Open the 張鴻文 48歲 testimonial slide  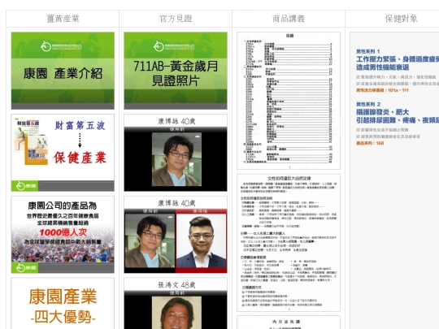tap(176, 303)
